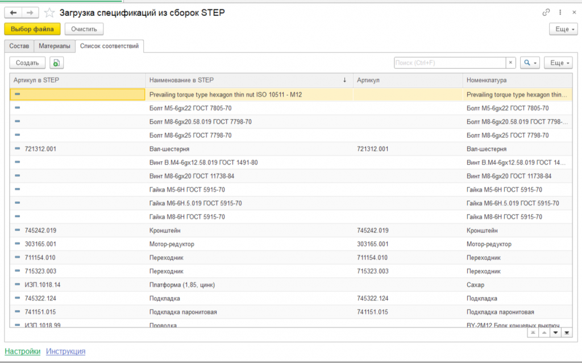Clear the search field with the x icon

coord(511,63)
